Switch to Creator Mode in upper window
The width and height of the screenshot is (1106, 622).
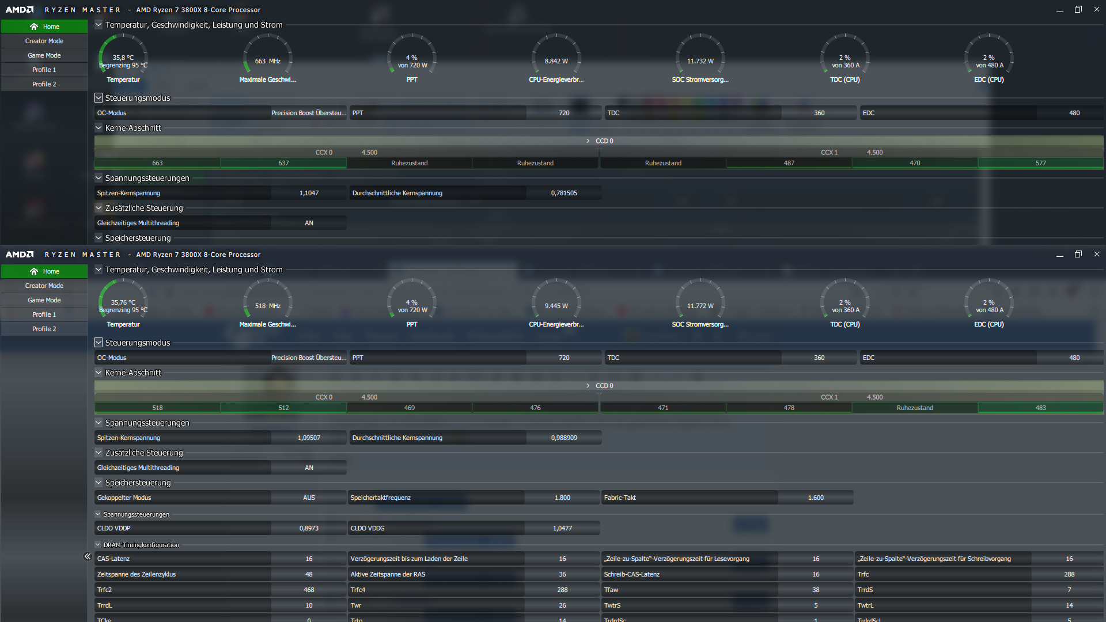point(44,41)
